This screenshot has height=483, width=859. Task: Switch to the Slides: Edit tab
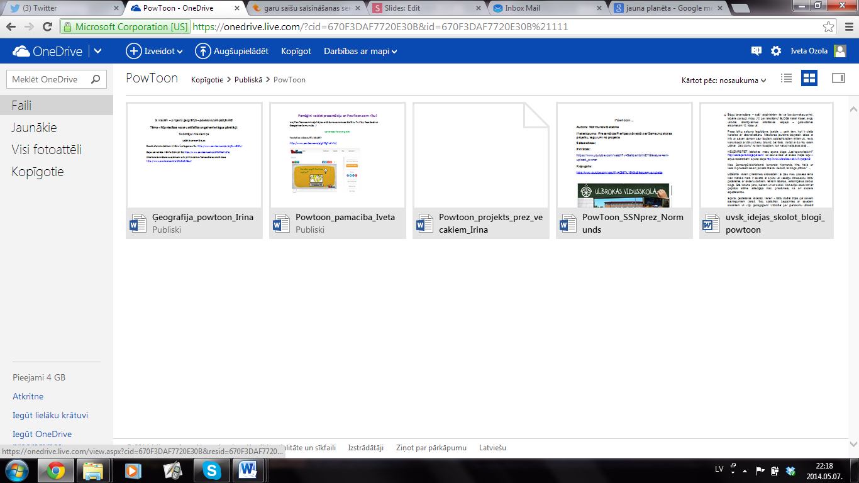(x=426, y=8)
